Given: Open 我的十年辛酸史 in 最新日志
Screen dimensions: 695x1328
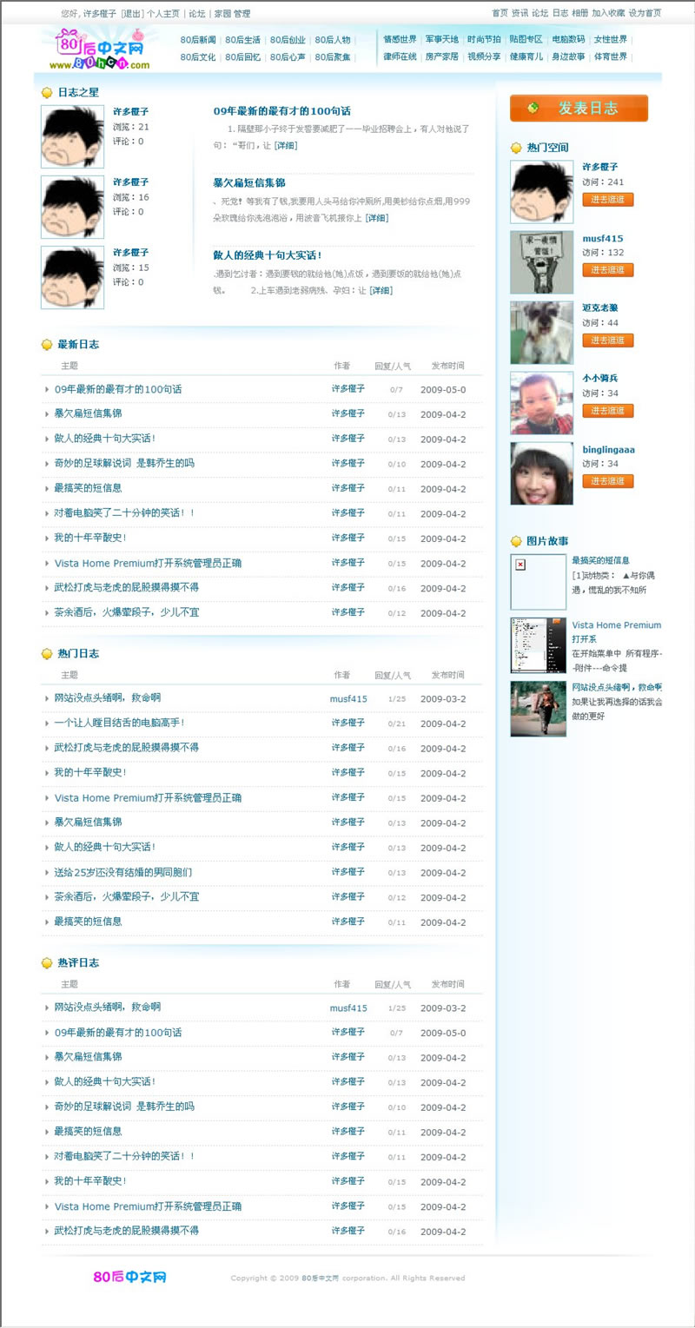Looking at the screenshot, I should (x=90, y=538).
